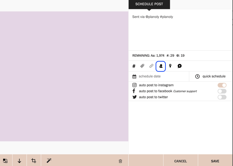Open the tag people icon
This screenshot has height=166, width=233.
click(x=161, y=66)
